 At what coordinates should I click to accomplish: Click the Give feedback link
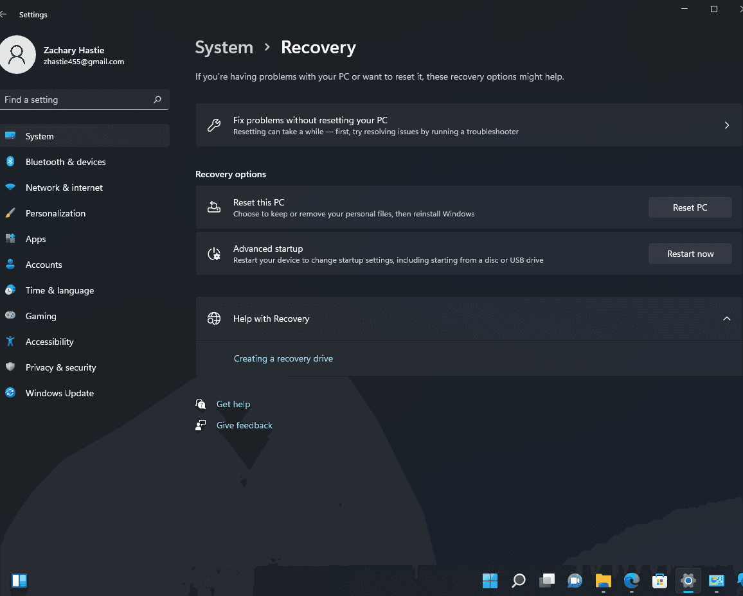(x=244, y=425)
